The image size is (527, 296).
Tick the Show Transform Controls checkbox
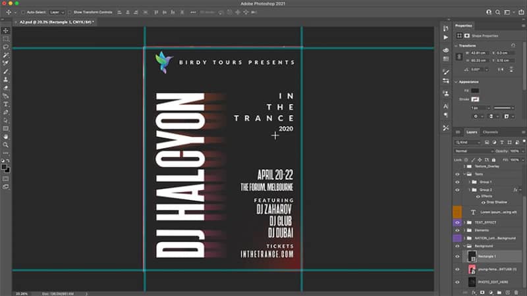70,12
